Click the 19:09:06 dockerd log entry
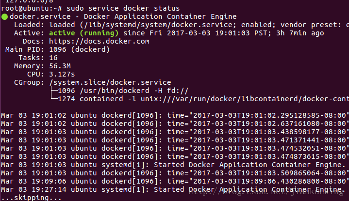The height and width of the screenshot is (201, 349). (175, 181)
